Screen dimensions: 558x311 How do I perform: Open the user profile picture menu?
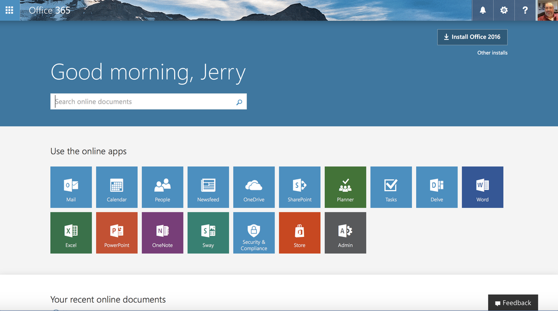click(547, 10)
